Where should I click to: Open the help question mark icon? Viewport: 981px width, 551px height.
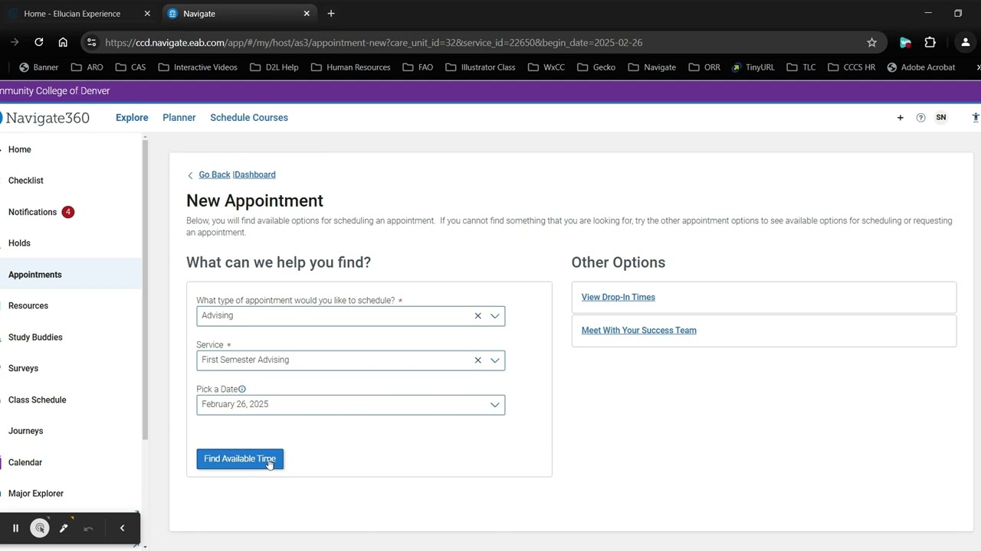921,118
